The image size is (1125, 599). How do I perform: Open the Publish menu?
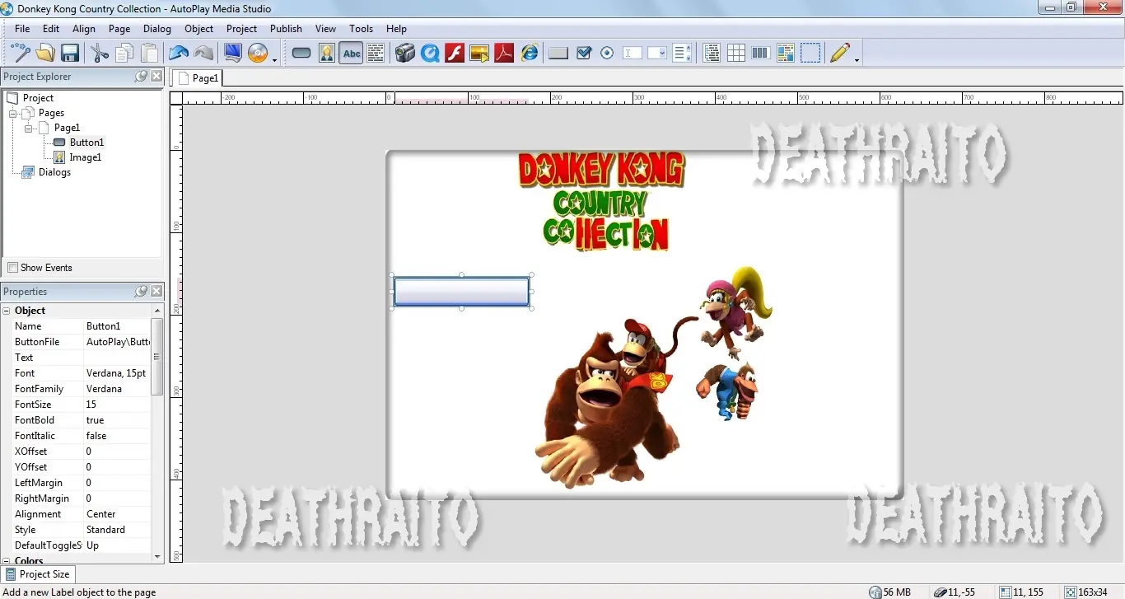[286, 28]
